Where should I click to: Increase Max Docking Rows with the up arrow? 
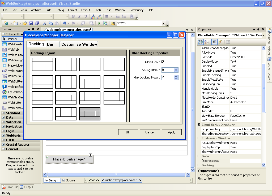pos(176,76)
